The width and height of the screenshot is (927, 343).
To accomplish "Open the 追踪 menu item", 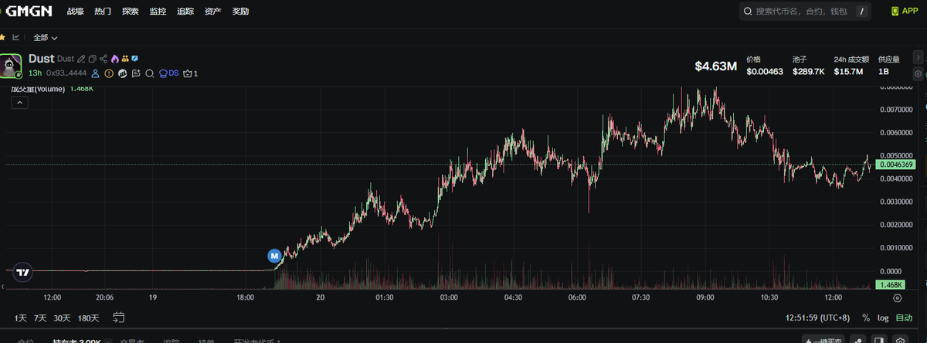I will pyautogui.click(x=185, y=12).
